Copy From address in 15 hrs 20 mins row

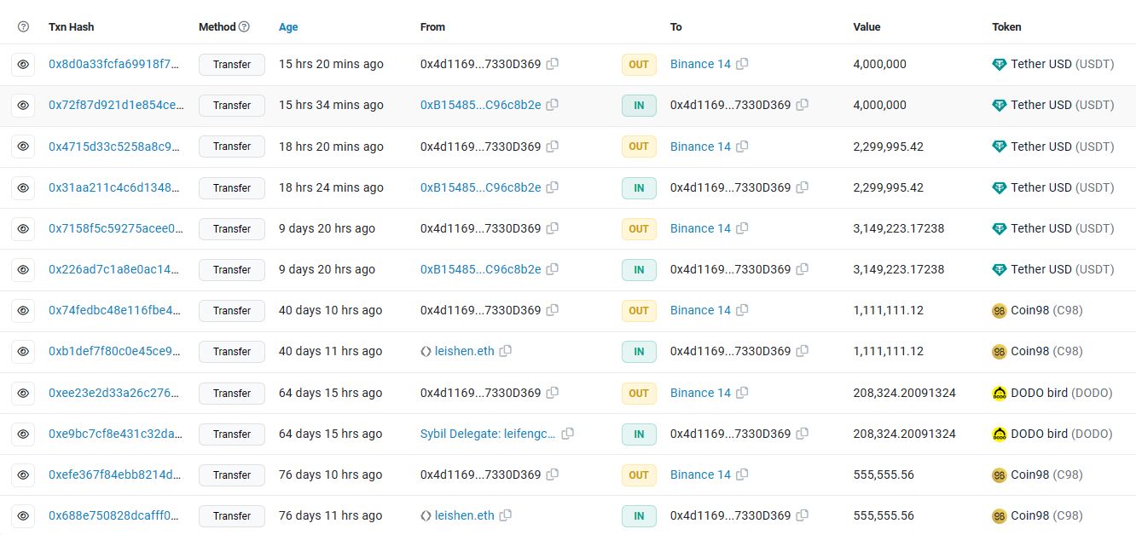tap(553, 64)
